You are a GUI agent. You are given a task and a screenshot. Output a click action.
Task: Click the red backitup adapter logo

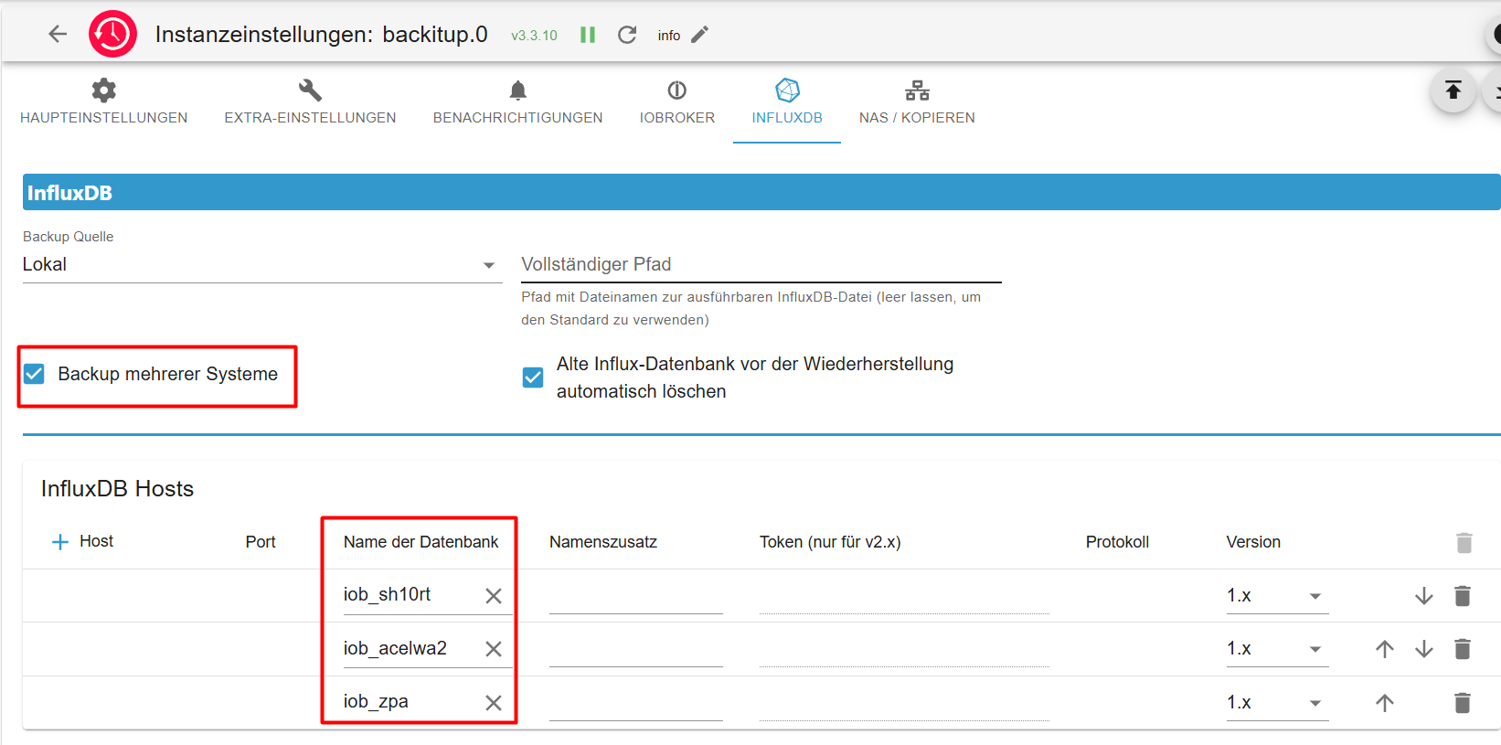coord(112,35)
